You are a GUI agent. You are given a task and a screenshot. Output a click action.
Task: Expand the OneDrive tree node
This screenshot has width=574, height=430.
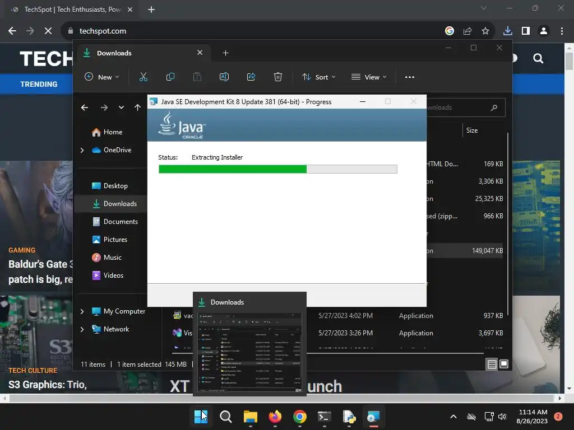pos(82,150)
